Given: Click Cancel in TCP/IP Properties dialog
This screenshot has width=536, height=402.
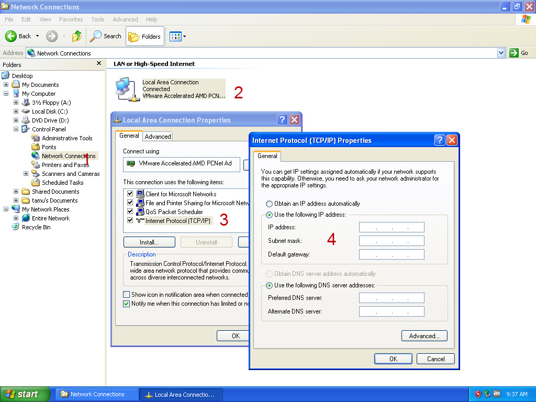Looking at the screenshot, I should (x=435, y=359).
